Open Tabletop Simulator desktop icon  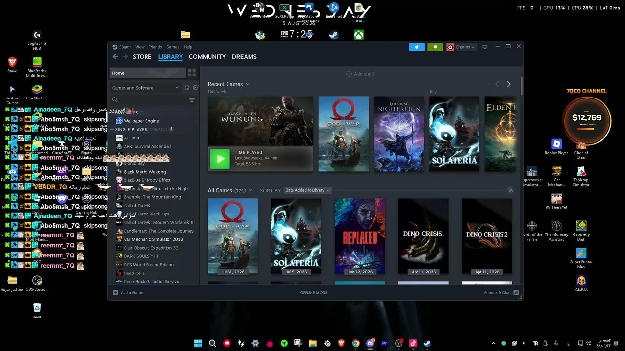[581, 176]
